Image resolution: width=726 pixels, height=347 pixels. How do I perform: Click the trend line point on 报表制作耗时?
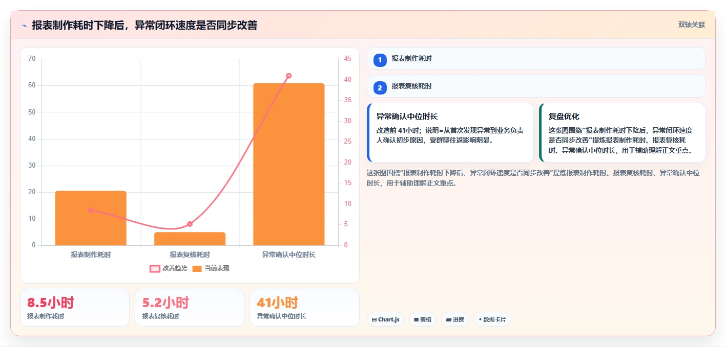[91, 210]
